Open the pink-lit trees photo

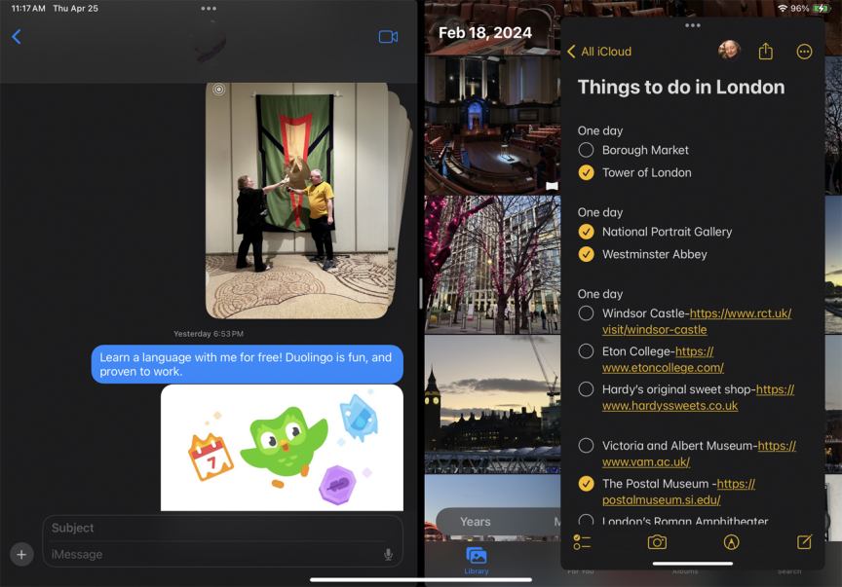pyautogui.click(x=492, y=265)
